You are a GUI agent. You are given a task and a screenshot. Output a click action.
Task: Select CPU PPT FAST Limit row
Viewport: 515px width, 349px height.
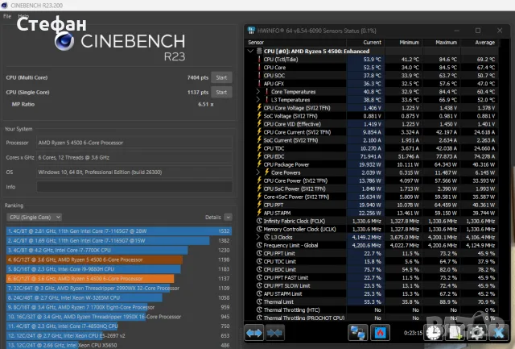pyautogui.click(x=371, y=277)
